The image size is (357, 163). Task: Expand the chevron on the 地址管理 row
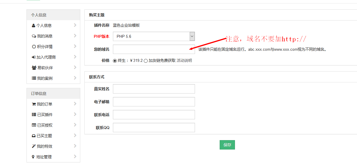coord(75,157)
